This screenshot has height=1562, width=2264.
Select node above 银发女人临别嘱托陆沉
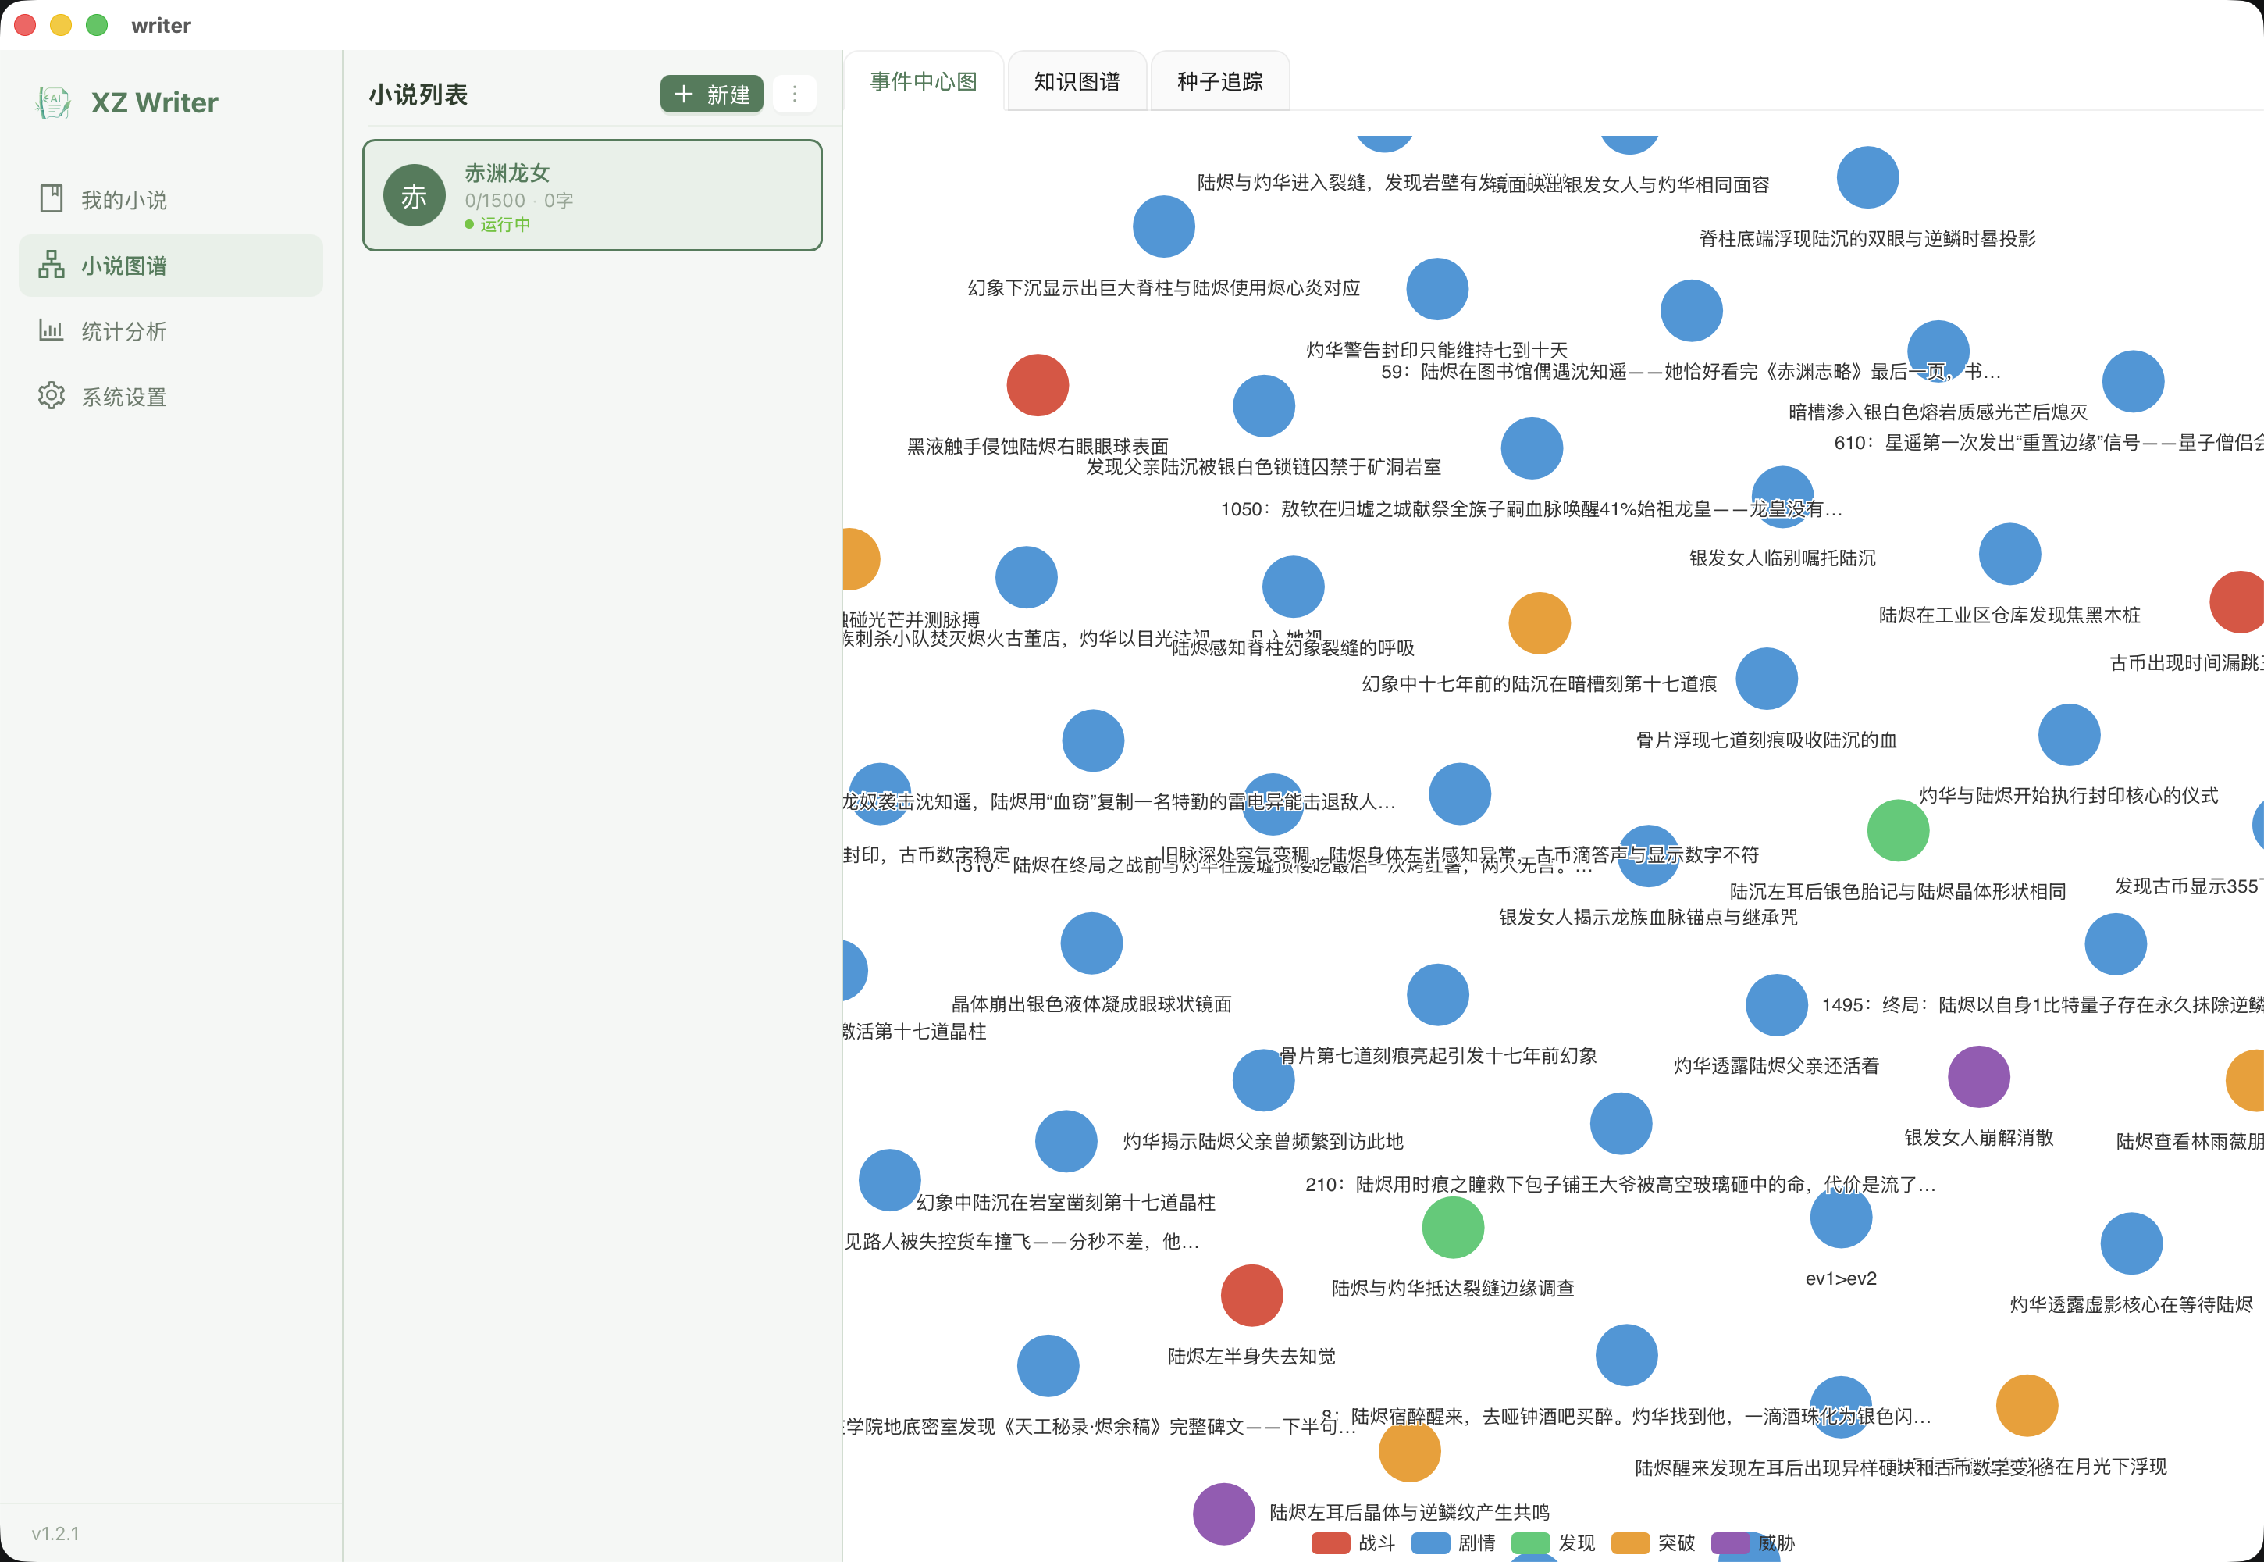click(x=1782, y=496)
